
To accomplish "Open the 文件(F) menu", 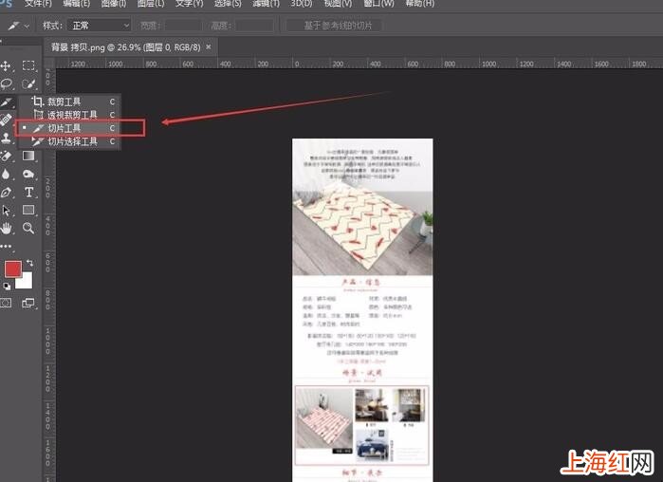I will (38, 4).
